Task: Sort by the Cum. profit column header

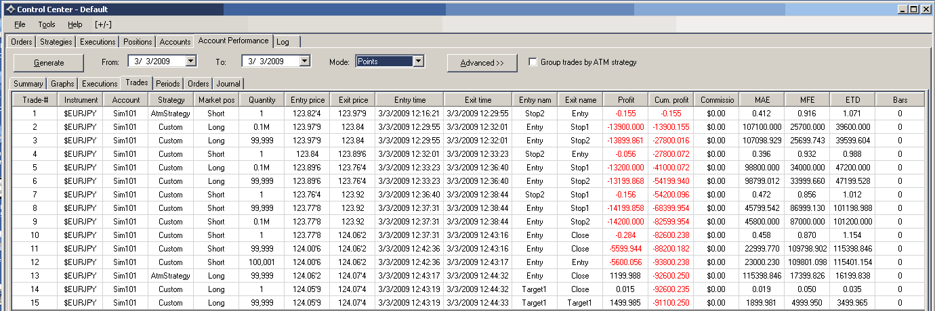Action: (x=671, y=100)
